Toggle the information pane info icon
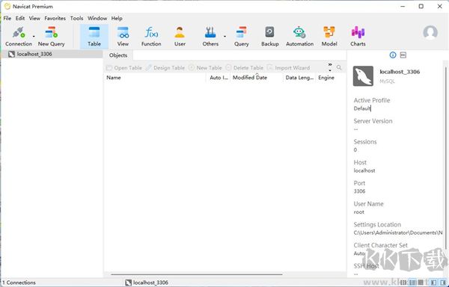 (x=393, y=55)
